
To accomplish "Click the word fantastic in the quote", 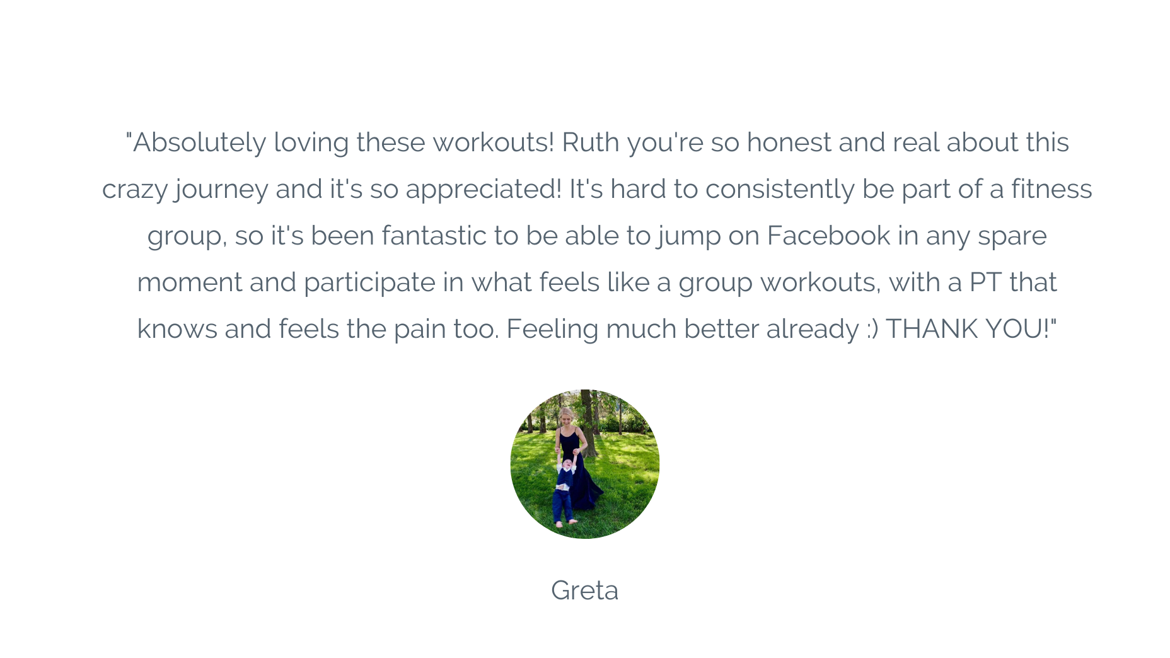I will coord(434,236).
